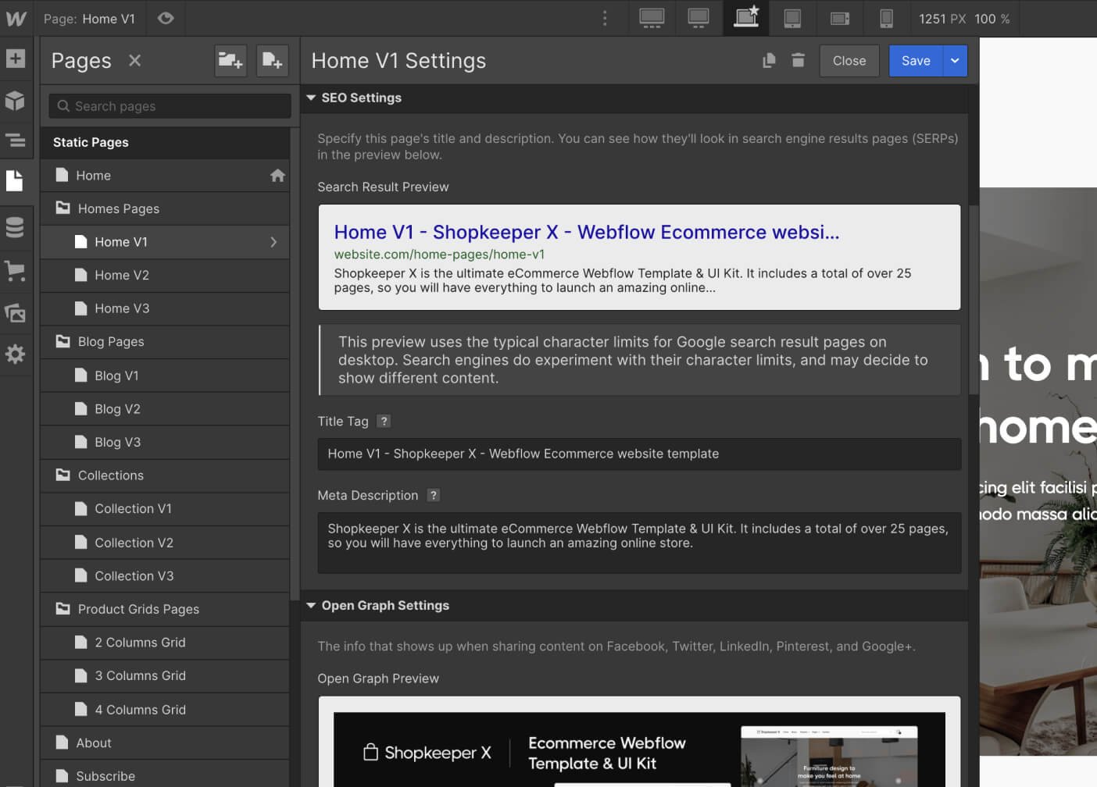Create a new page folder
Image resolution: width=1097 pixels, height=787 pixels.
tap(230, 60)
